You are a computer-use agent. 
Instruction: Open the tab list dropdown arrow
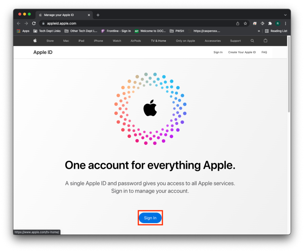click(x=285, y=14)
